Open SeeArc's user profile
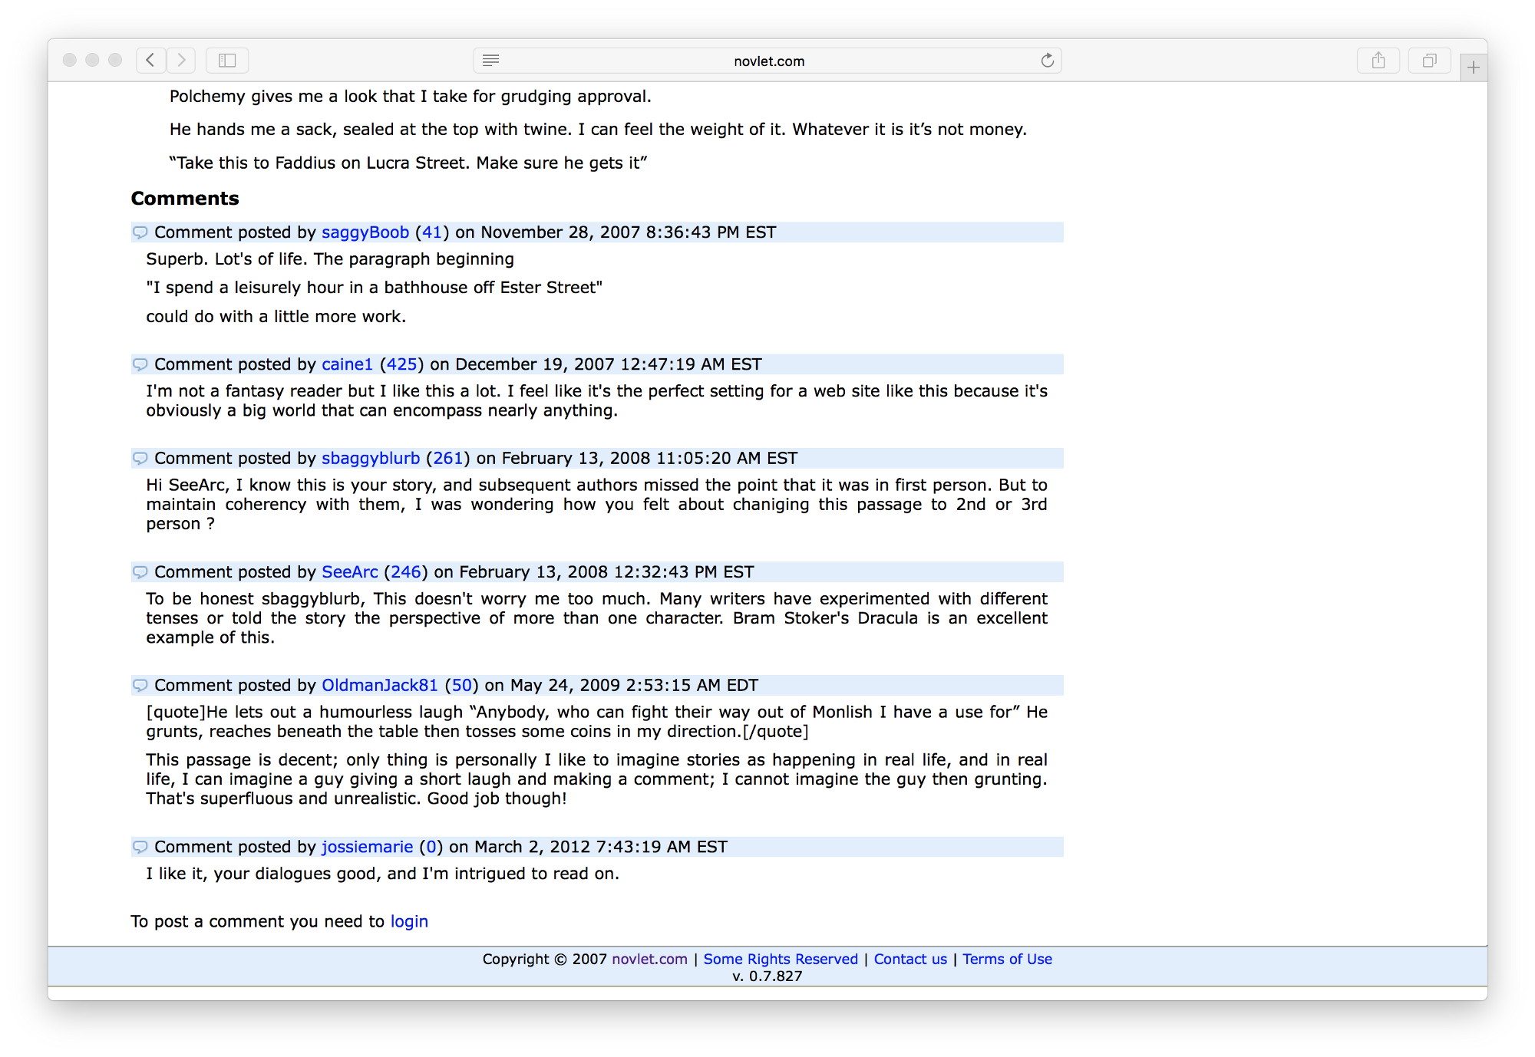This screenshot has width=1535, height=1057. click(x=349, y=571)
